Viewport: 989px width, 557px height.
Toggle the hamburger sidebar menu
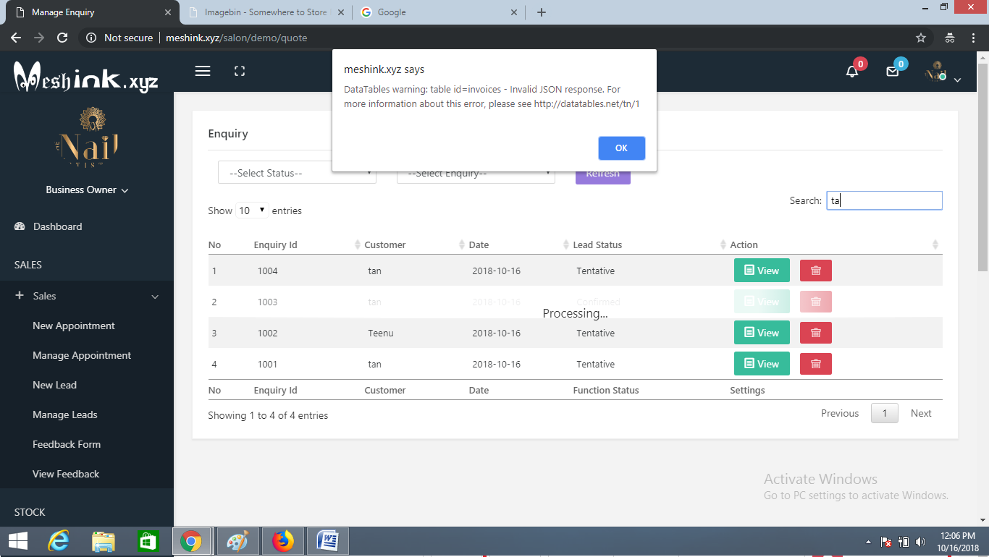click(x=203, y=71)
